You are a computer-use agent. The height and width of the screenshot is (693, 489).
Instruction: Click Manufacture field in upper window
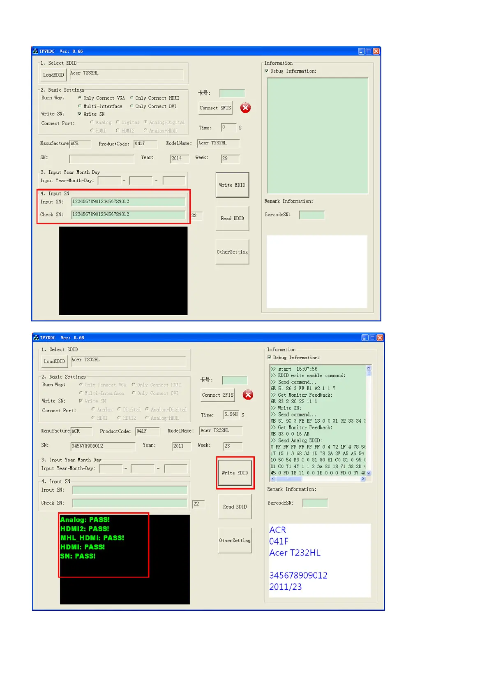point(80,144)
